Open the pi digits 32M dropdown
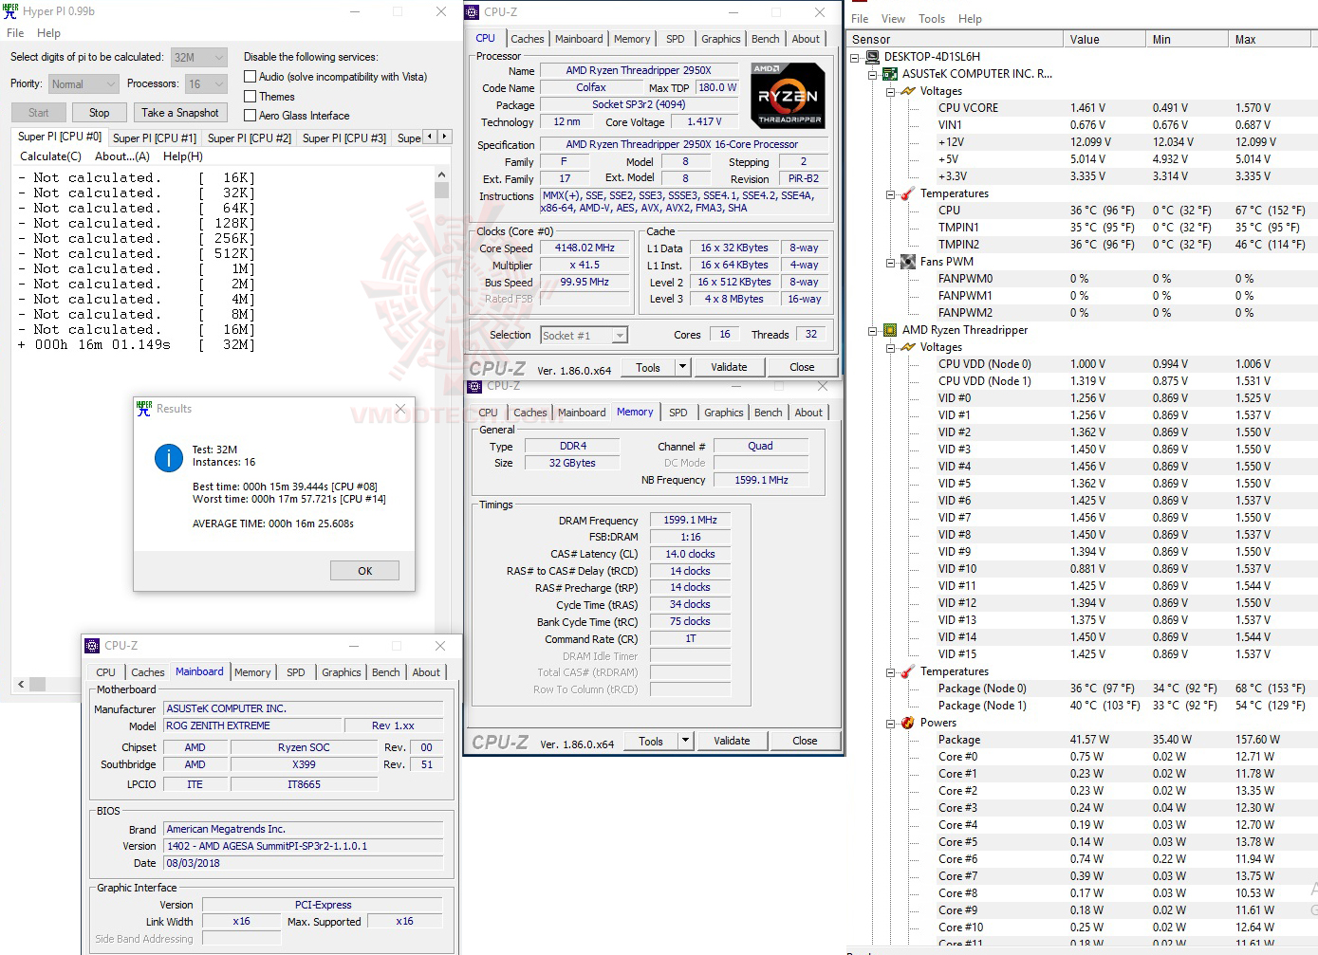Viewport: 1318px width, 955px height. [199, 57]
